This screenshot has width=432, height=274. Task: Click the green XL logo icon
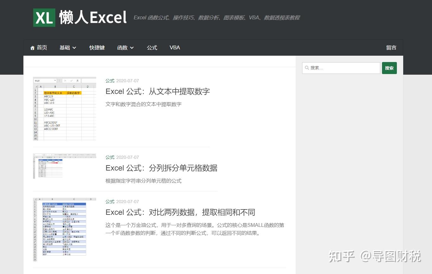coord(44,18)
